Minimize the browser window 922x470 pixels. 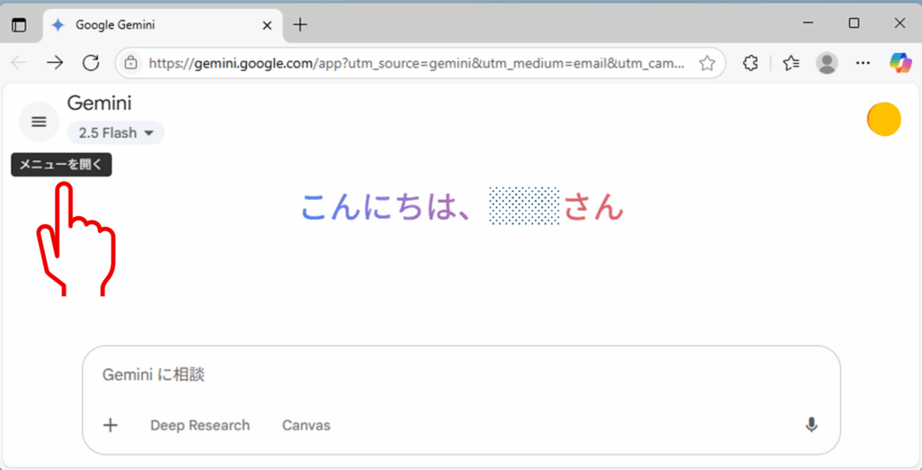[x=808, y=23]
